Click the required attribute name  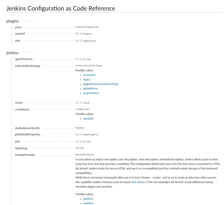click(20, 34)
